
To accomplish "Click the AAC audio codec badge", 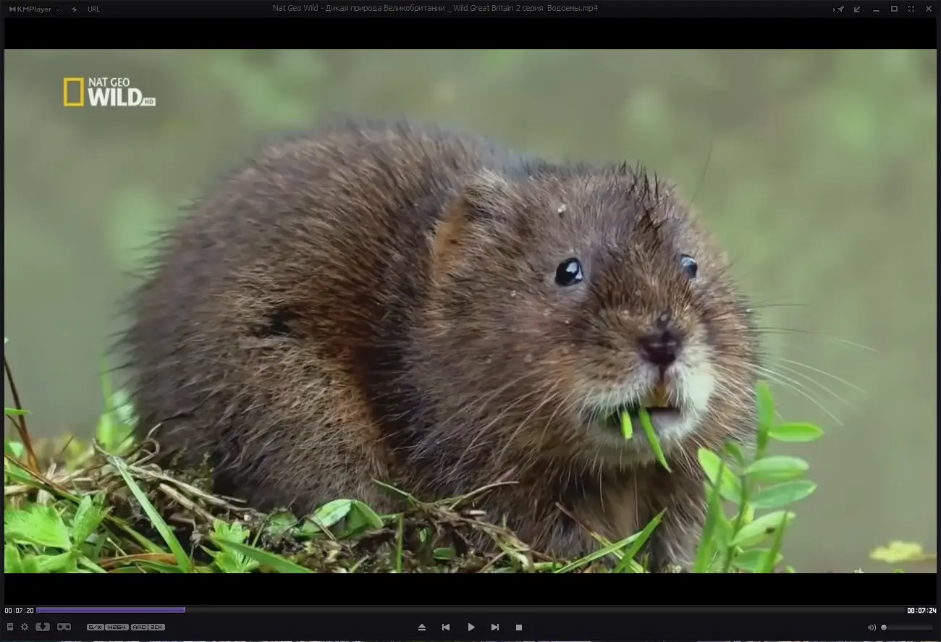I will click(x=139, y=627).
